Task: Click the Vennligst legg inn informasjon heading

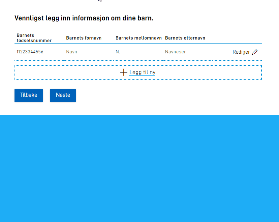Action: [84, 18]
